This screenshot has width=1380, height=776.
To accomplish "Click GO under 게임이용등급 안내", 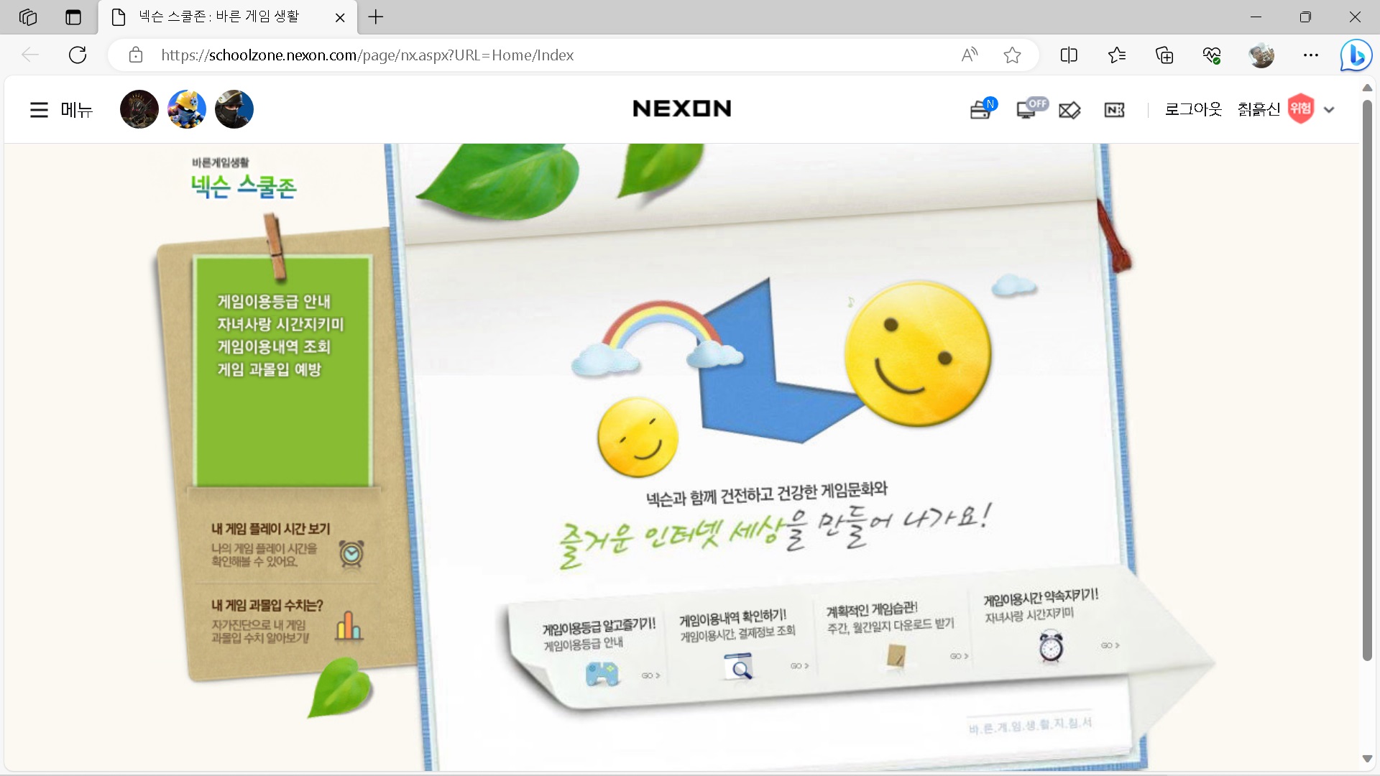I will [650, 675].
